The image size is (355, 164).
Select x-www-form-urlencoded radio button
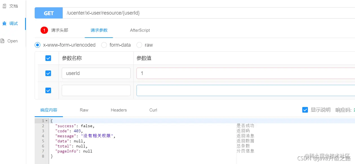click(x=38, y=45)
